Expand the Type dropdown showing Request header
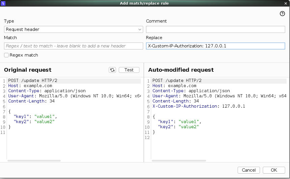Viewport: 290px width, 179px height. [x=74, y=30]
